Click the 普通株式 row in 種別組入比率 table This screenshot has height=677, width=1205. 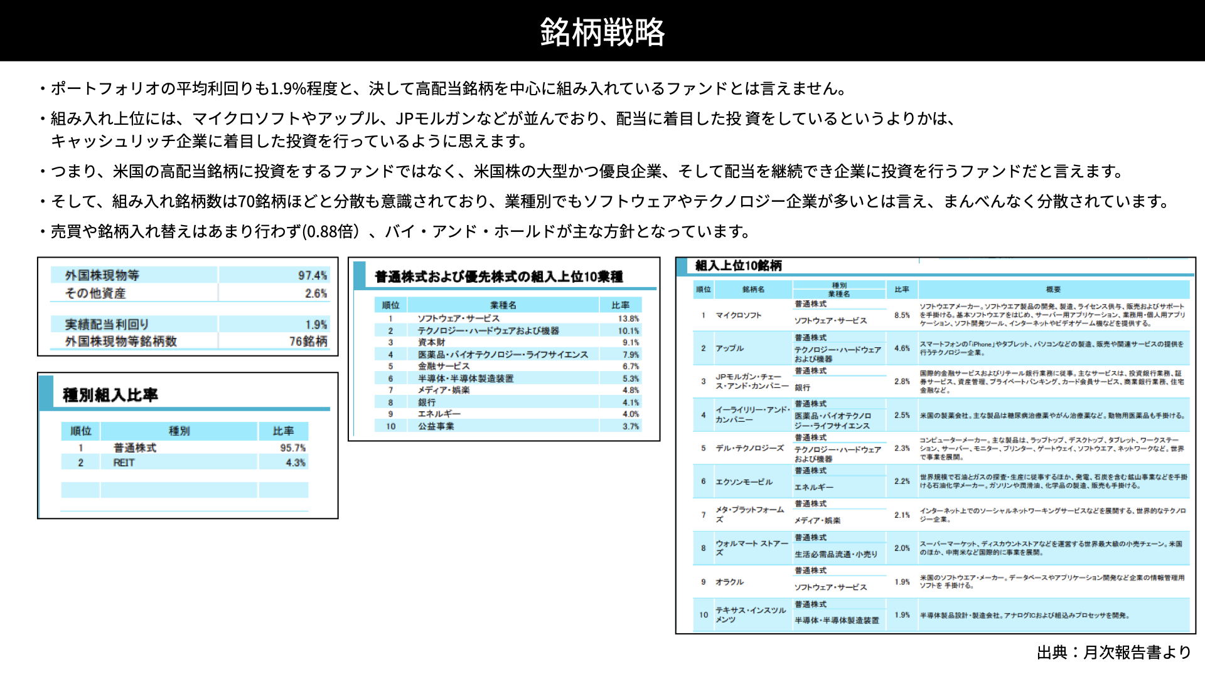click(185, 448)
